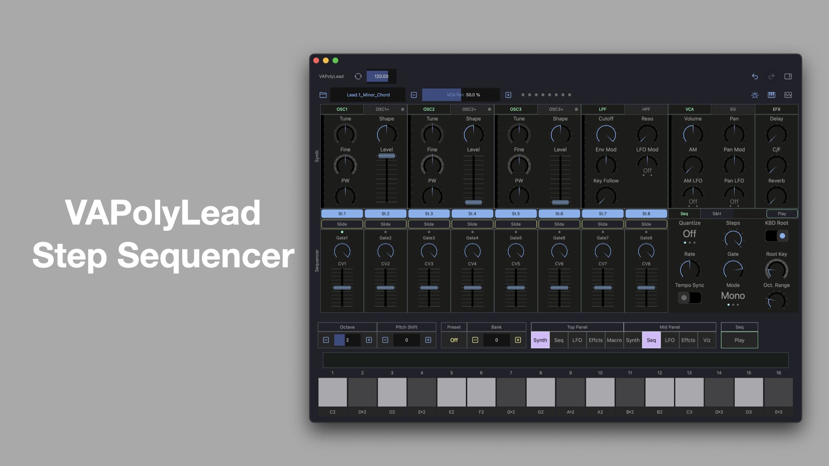The image size is (829, 466).
Task: Show the keyboard piano icon
Action: 771,95
